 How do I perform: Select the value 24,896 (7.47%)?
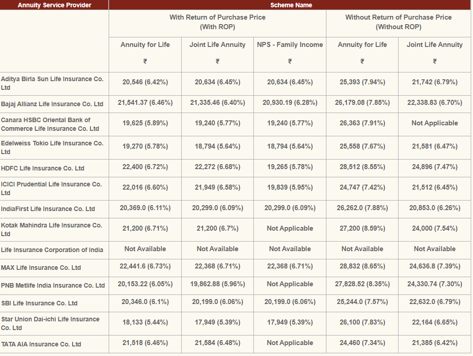[x=435, y=166]
